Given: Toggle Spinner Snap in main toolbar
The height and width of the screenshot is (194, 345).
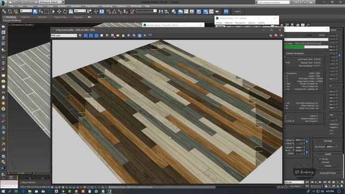Looking at the screenshot, I should (x=126, y=11).
